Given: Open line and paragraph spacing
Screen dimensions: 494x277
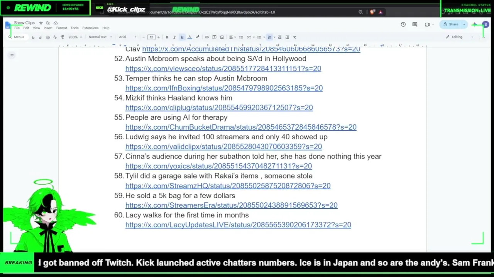Looking at the screenshot, I should tap(241, 37).
